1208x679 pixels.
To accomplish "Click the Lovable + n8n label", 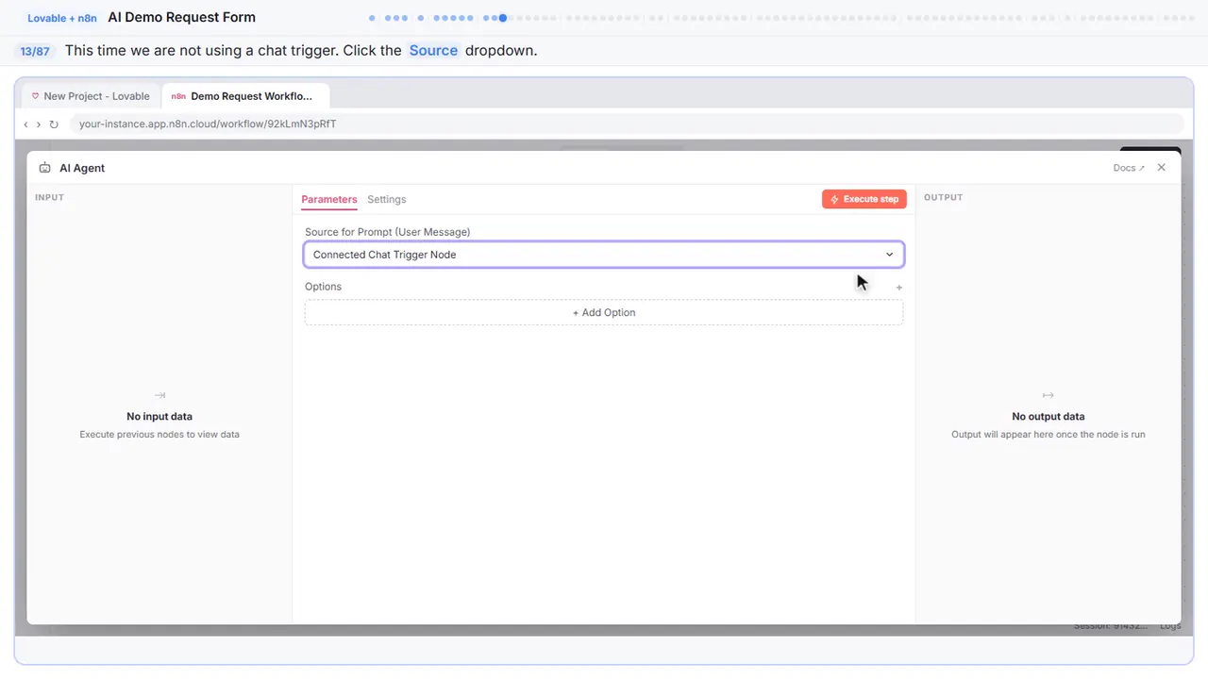I will [x=62, y=18].
